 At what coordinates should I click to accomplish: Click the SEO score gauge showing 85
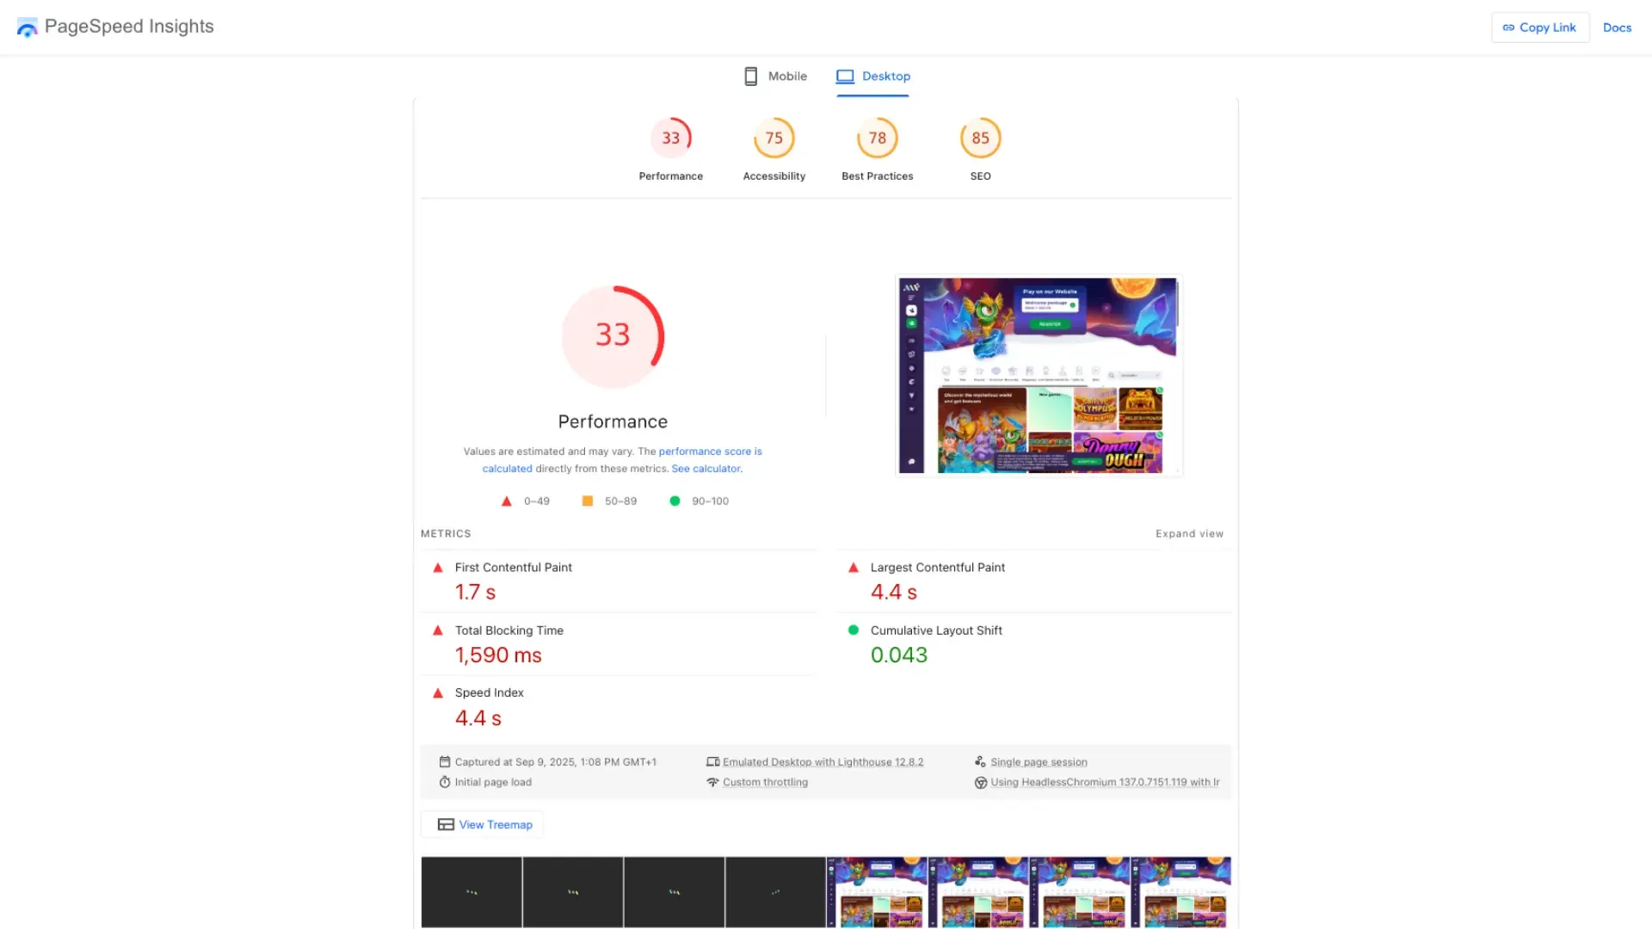coord(980,138)
